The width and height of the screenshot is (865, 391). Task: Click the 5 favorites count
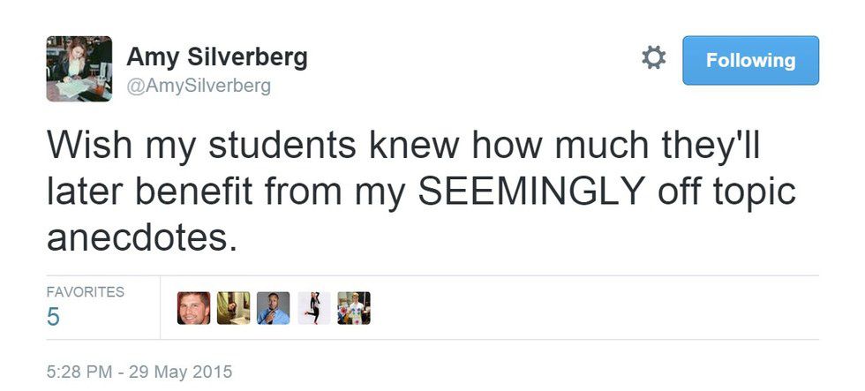53,318
